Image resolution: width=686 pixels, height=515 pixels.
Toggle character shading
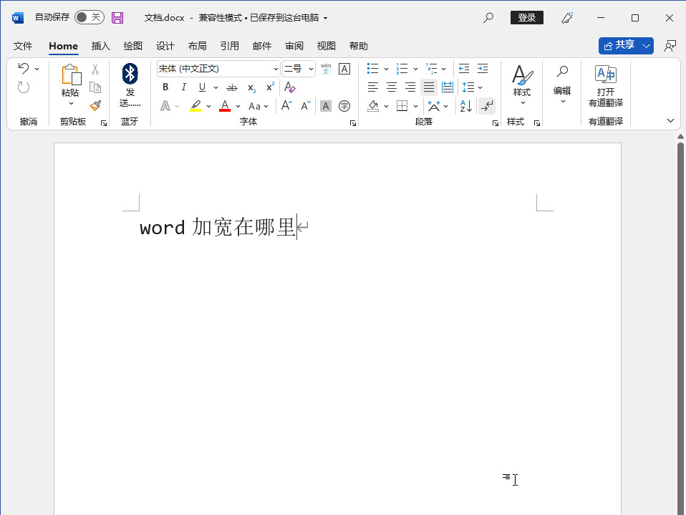pyautogui.click(x=326, y=106)
